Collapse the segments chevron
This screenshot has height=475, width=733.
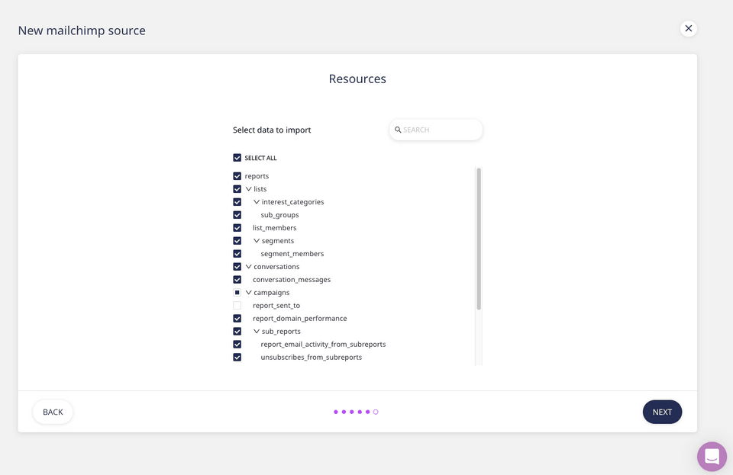click(x=257, y=241)
